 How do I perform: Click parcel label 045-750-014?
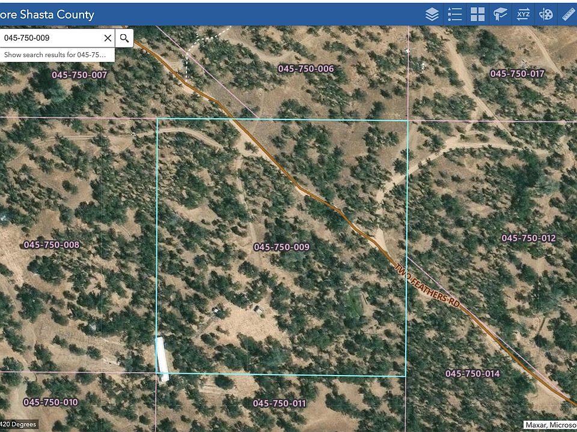point(472,374)
